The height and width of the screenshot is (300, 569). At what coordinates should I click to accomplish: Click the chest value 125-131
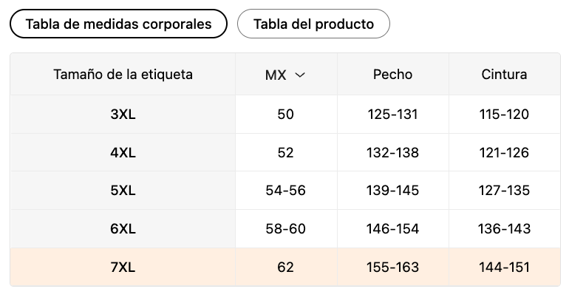[392, 115]
